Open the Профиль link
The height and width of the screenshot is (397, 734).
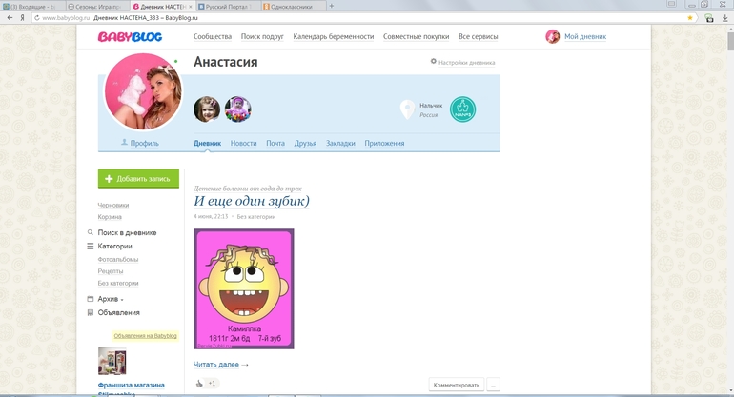144,143
